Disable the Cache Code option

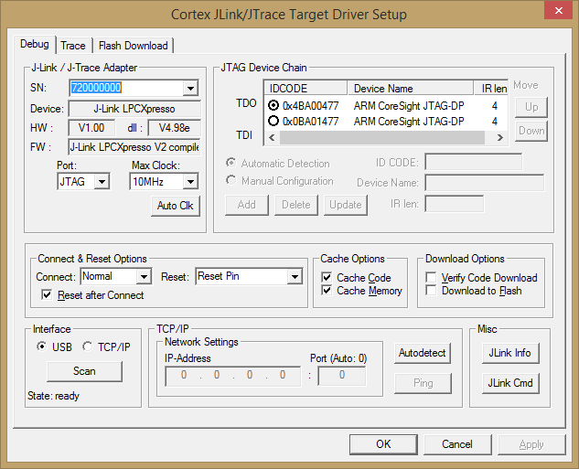point(327,277)
